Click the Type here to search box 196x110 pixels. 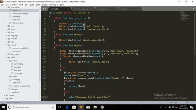[x=32, y=107]
